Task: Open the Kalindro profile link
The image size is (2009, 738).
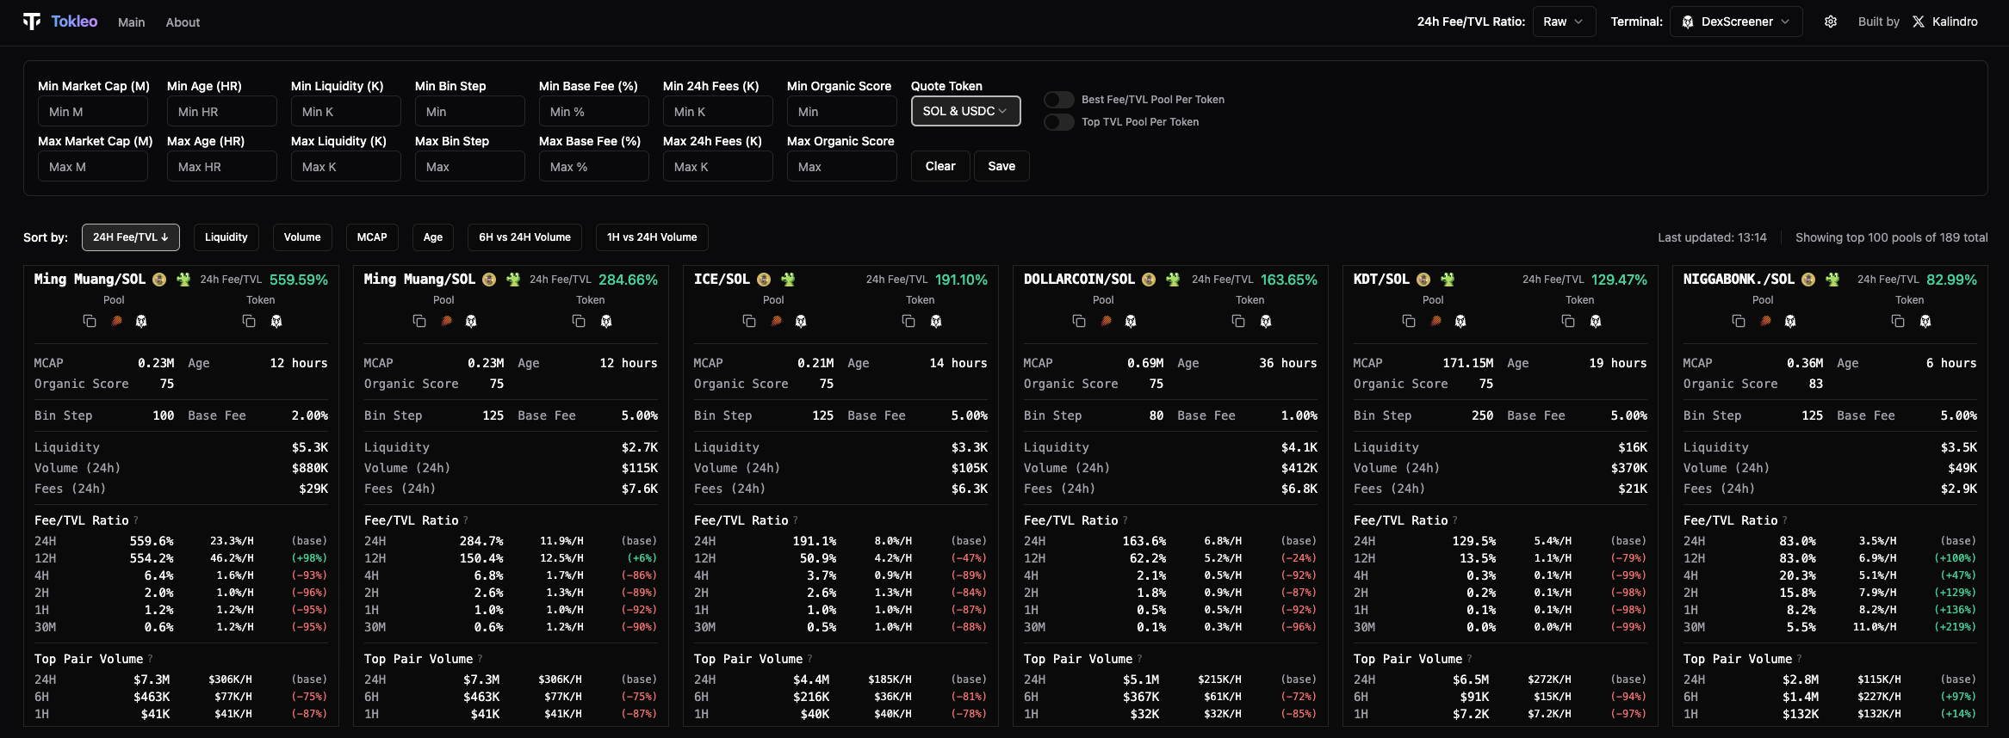Action: (1955, 22)
